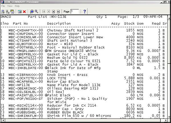
Task: Open the Help menu
Action: click(17, 6)
